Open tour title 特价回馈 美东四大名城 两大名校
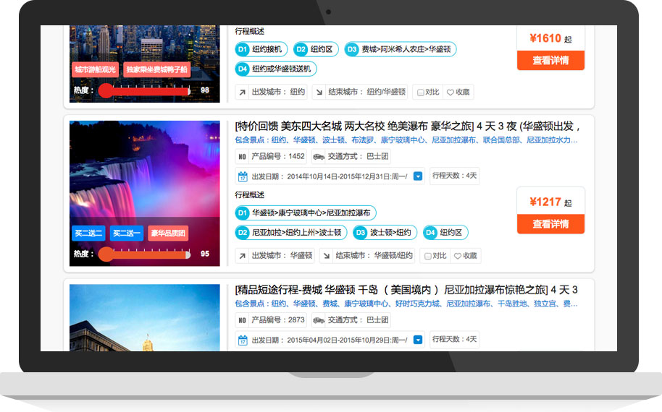The width and height of the screenshot is (662, 412). coord(407,126)
